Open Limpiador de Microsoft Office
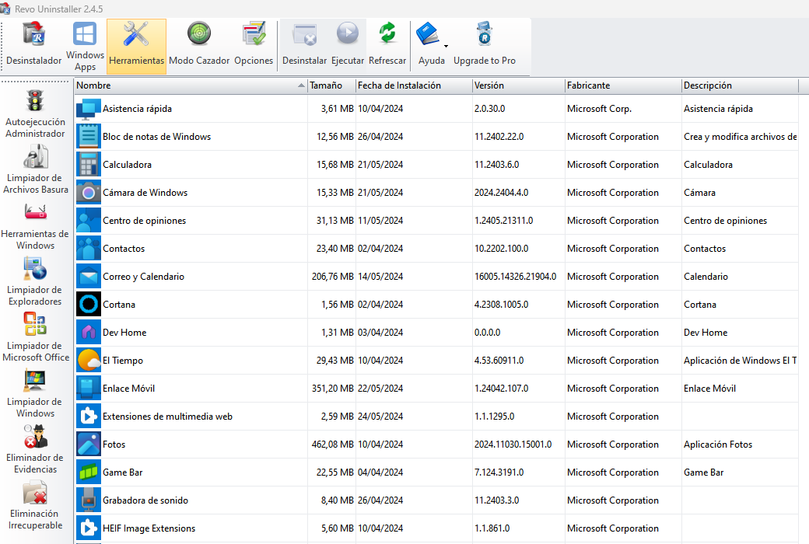809x544 pixels. [35, 337]
